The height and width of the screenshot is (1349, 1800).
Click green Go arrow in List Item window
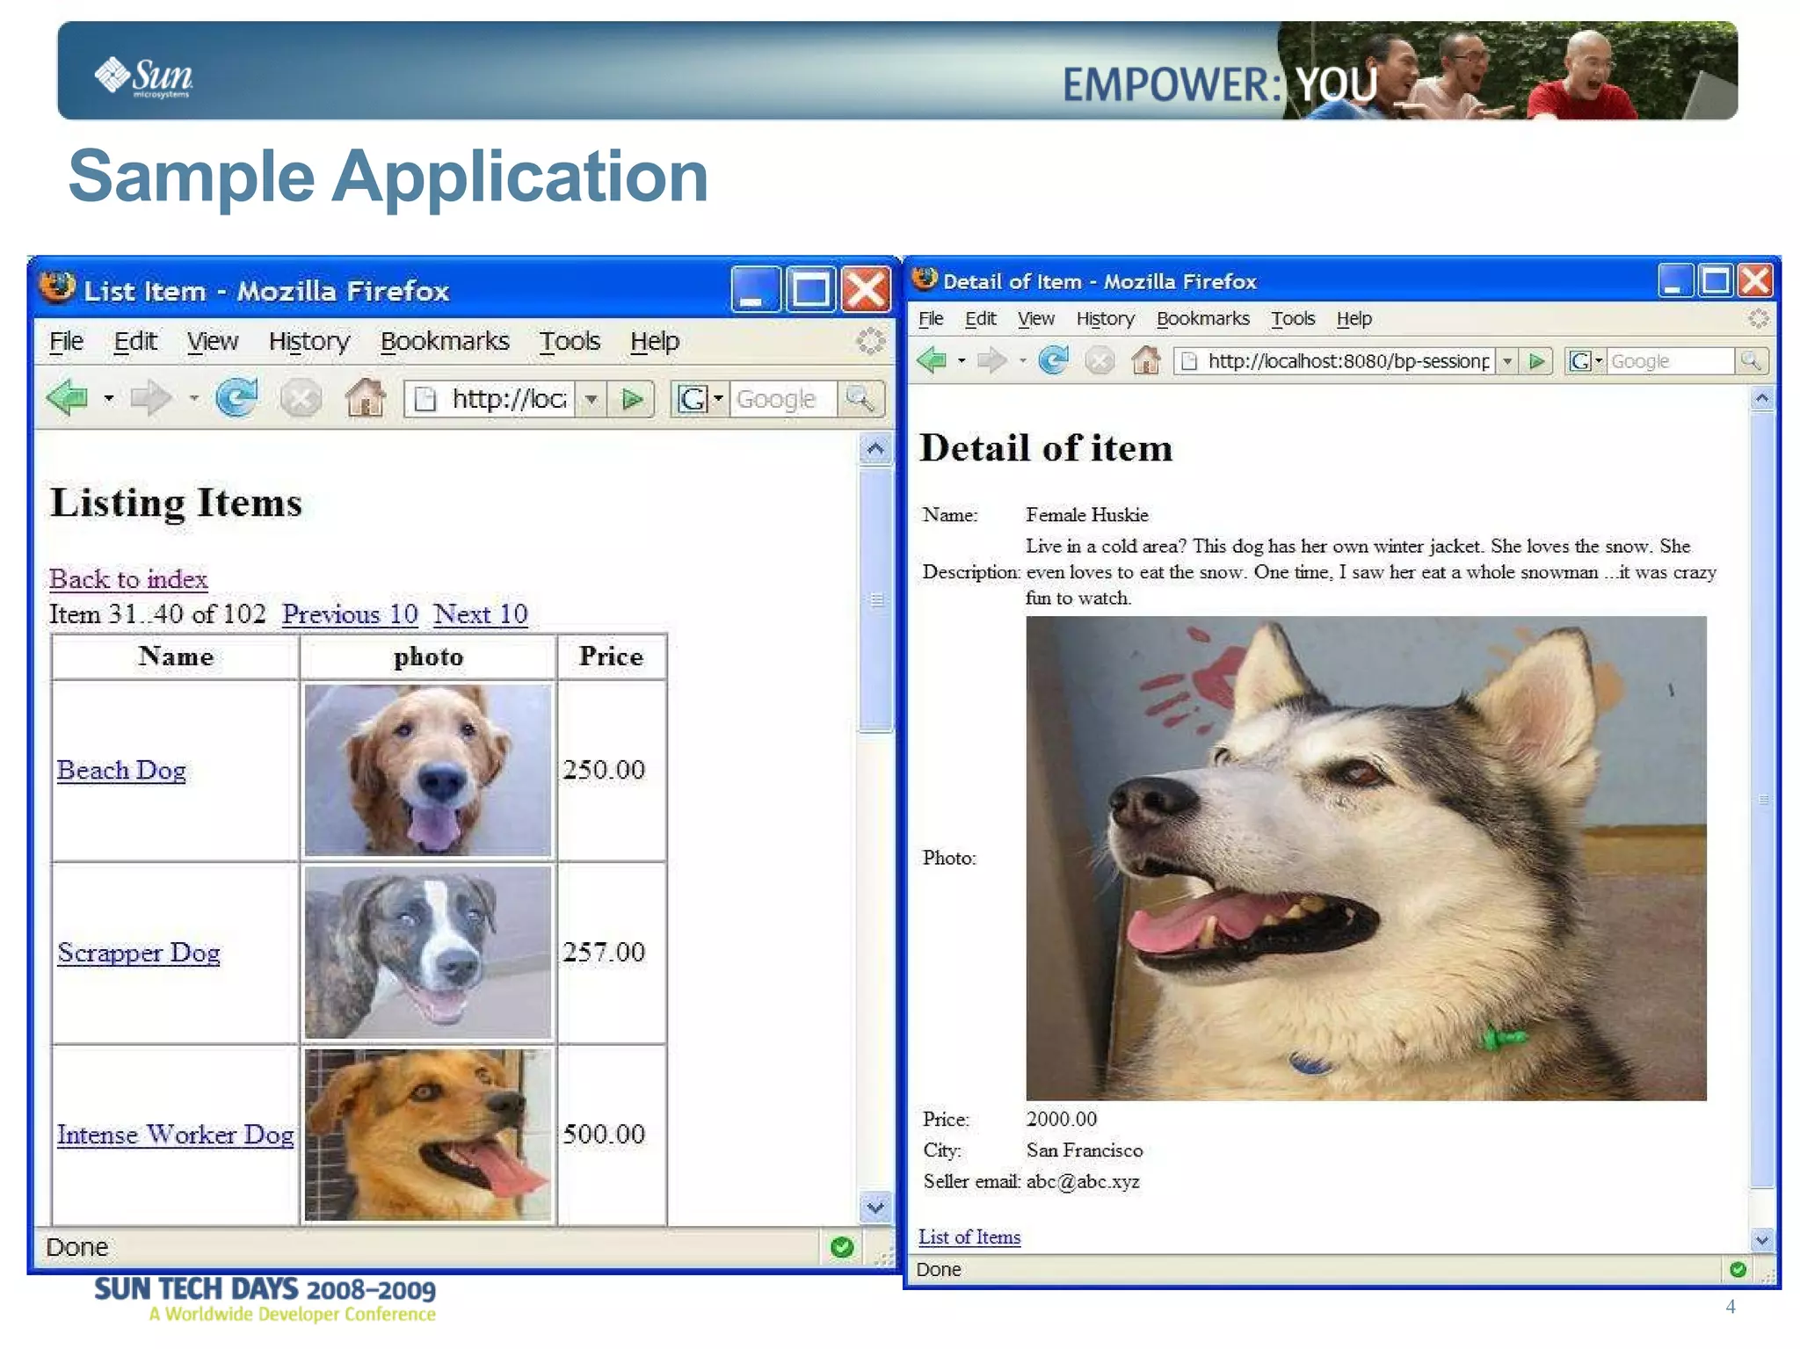[x=632, y=399]
